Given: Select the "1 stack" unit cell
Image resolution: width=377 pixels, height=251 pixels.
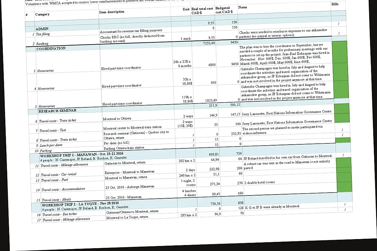Looking at the screenshot, I should 185,39.
